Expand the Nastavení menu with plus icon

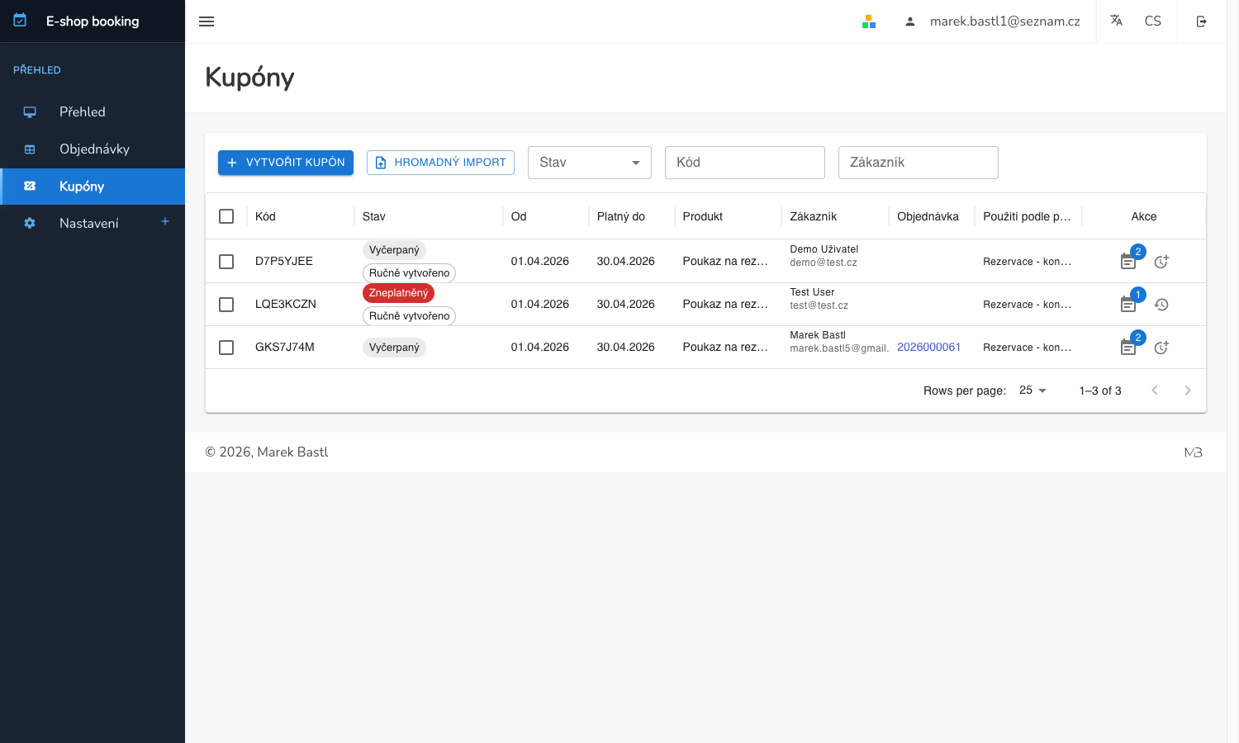(165, 222)
